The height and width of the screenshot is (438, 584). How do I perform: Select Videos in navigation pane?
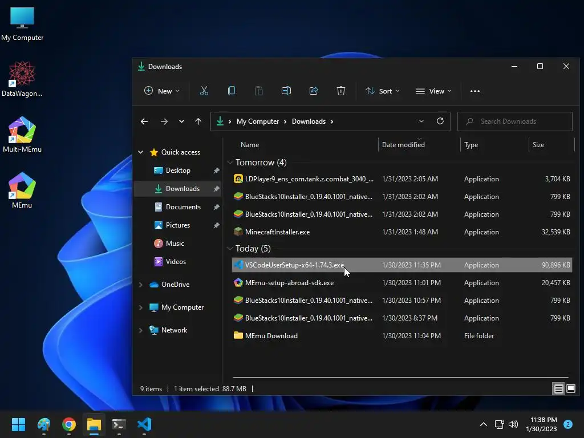[x=178, y=261]
